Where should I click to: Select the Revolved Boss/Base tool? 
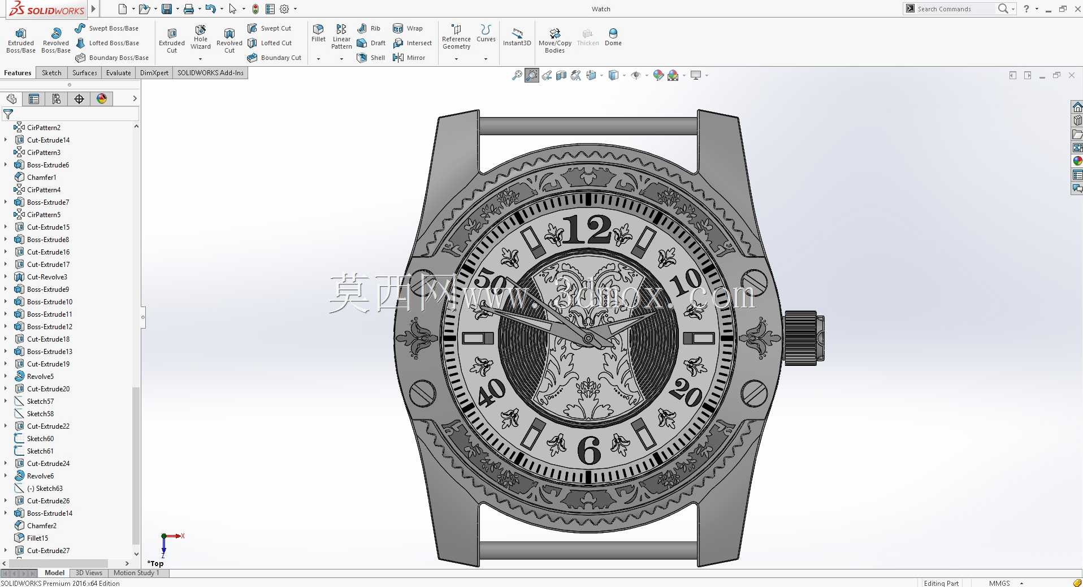pyautogui.click(x=56, y=41)
